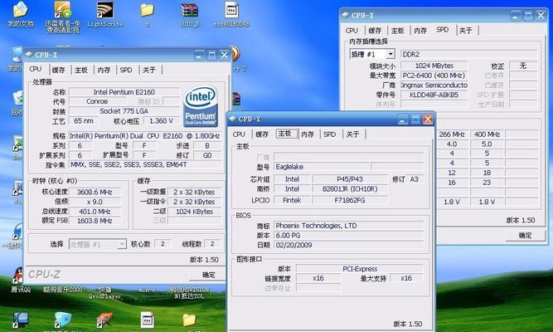Select the 1010_B WinRAR archive icon
553x332 pixels.
[189, 10]
